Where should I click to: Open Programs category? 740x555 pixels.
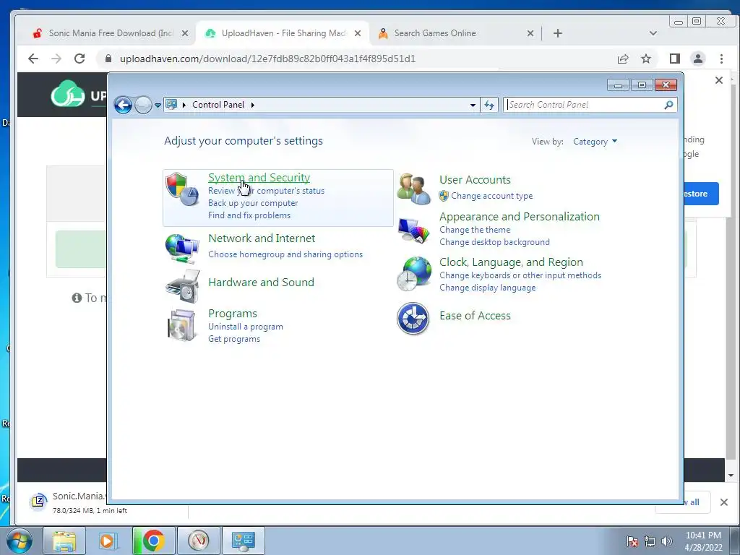coord(233,314)
